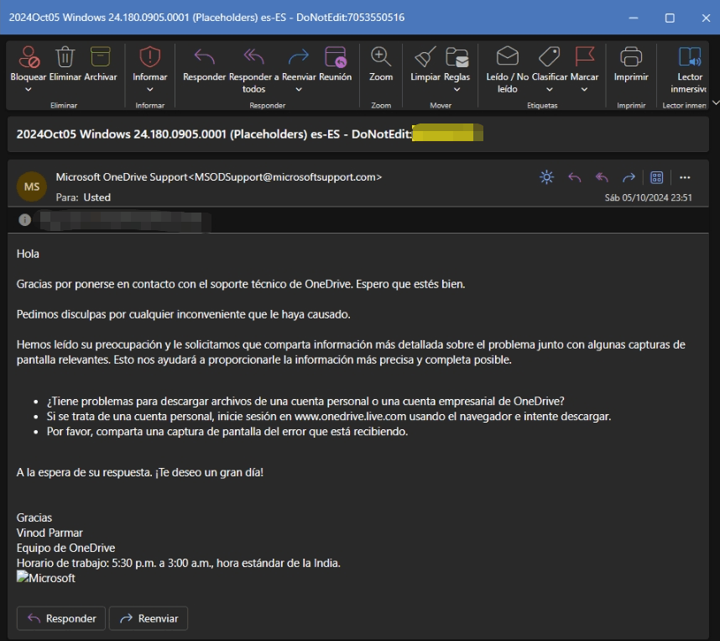Click the email subject line heading
This screenshot has width=720, height=641.
[214, 134]
